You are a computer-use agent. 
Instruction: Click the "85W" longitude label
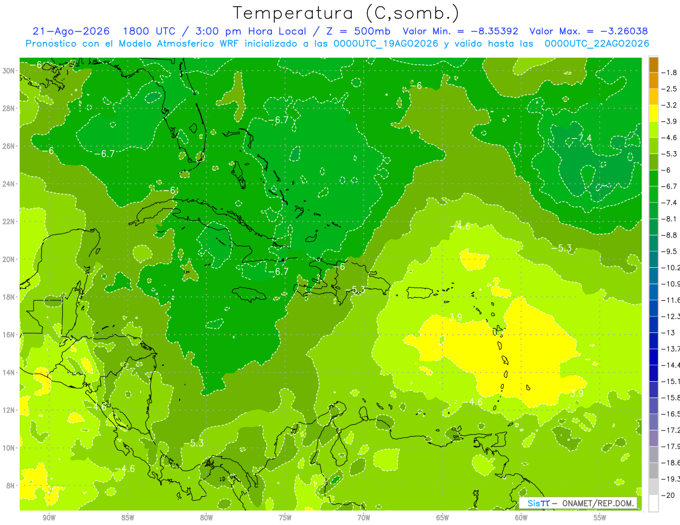click(x=128, y=518)
